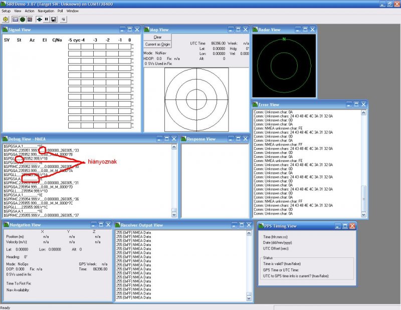Click the rightmost toolbar arrow icon
Viewport: 401px width, 310px height.
pyautogui.click(x=64, y=19)
